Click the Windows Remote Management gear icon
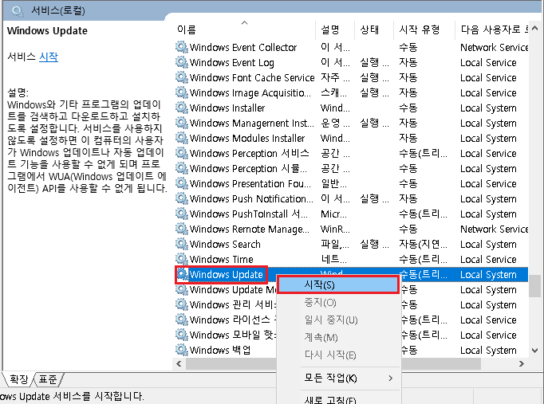This screenshot has width=544, height=404. coord(181,229)
